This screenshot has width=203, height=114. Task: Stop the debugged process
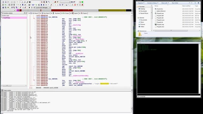34,8
